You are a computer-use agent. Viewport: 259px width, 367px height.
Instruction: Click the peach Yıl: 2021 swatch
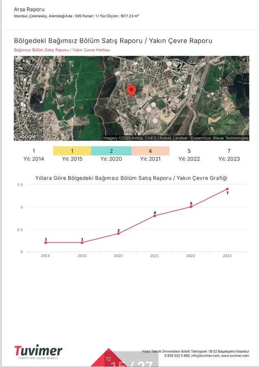(150, 151)
